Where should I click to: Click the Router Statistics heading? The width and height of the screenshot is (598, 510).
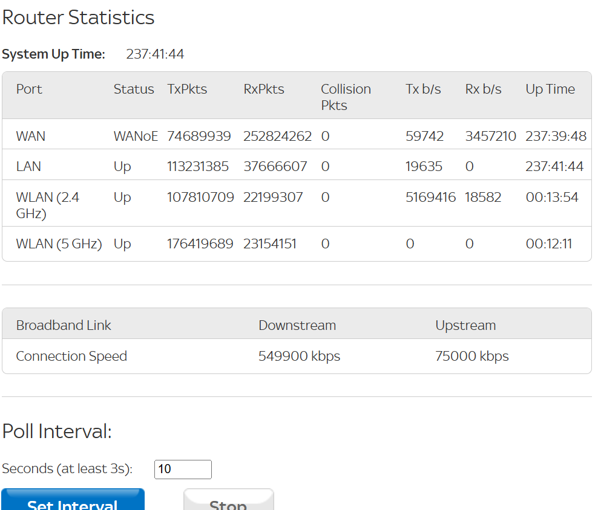pyautogui.click(x=79, y=18)
